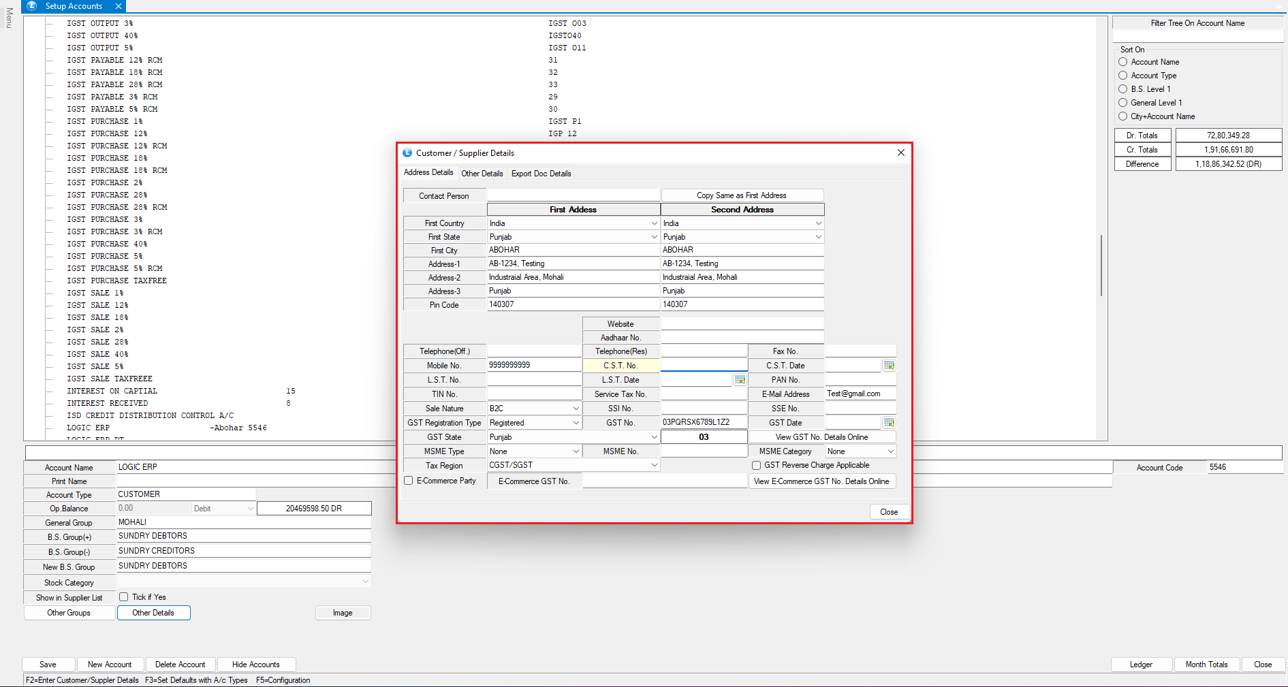Close the Setup Accounts tab

[119, 6]
